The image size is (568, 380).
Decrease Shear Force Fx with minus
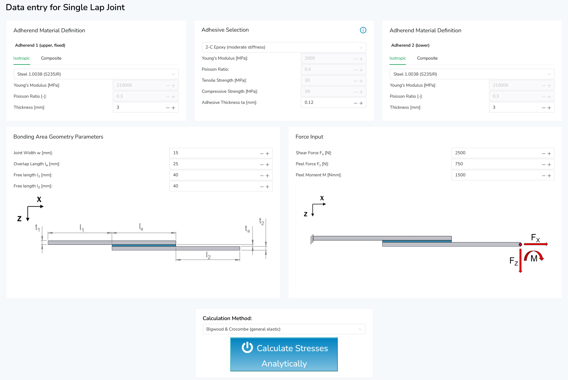coord(544,154)
